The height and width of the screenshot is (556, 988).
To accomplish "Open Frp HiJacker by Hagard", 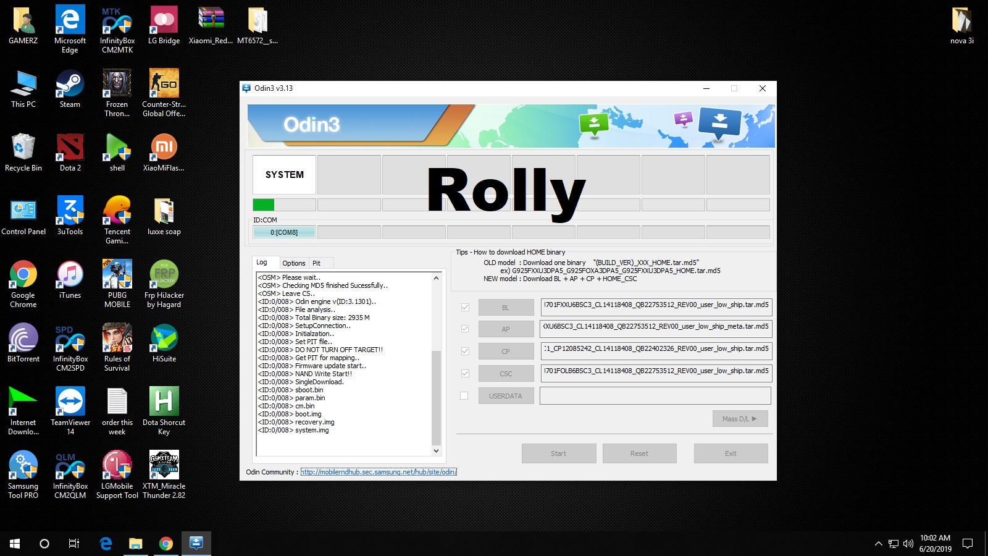I will point(164,284).
